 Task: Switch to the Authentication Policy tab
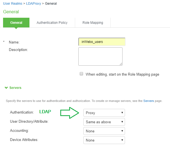tap(52, 23)
